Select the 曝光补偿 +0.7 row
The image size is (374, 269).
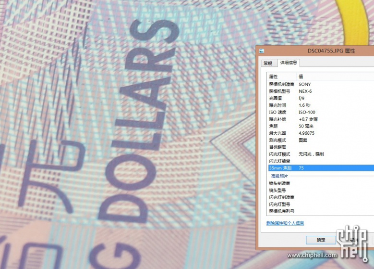click(x=321, y=119)
